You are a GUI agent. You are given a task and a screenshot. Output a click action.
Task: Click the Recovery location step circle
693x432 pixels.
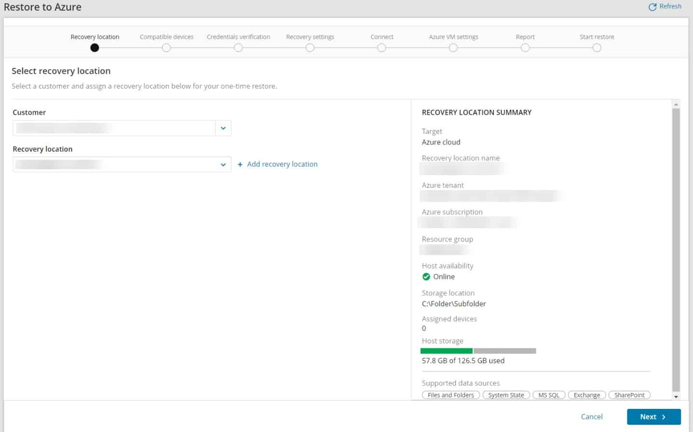(x=95, y=48)
